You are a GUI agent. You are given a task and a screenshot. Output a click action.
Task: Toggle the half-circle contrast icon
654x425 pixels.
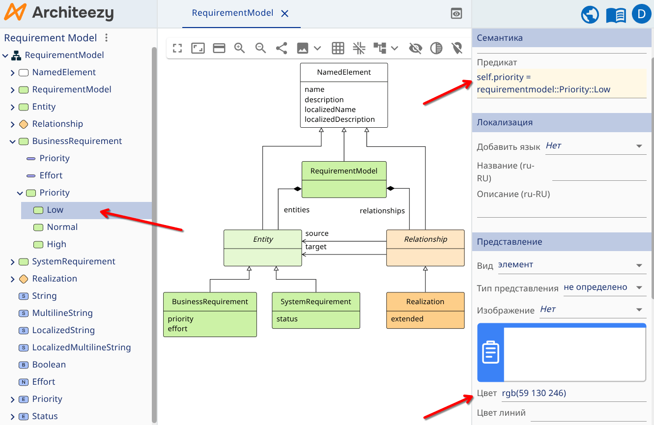point(436,48)
